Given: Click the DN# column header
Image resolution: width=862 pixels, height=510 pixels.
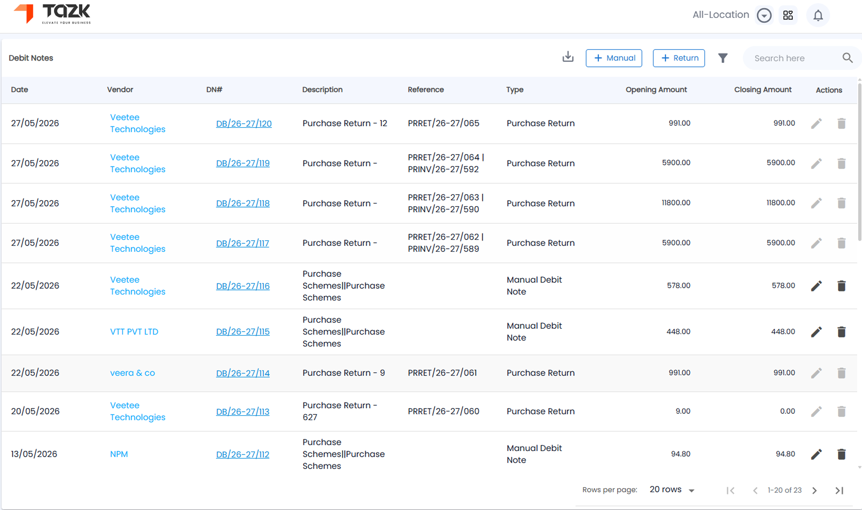Looking at the screenshot, I should tap(214, 89).
